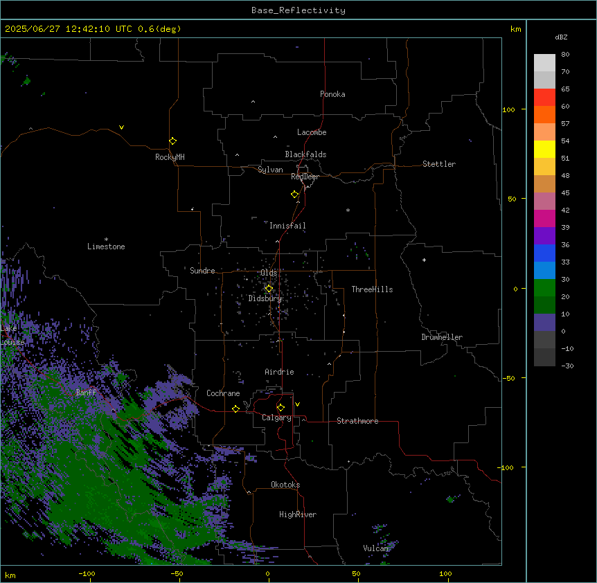
Task: Select the blue swatch between 36 and 33
Action: click(544, 253)
